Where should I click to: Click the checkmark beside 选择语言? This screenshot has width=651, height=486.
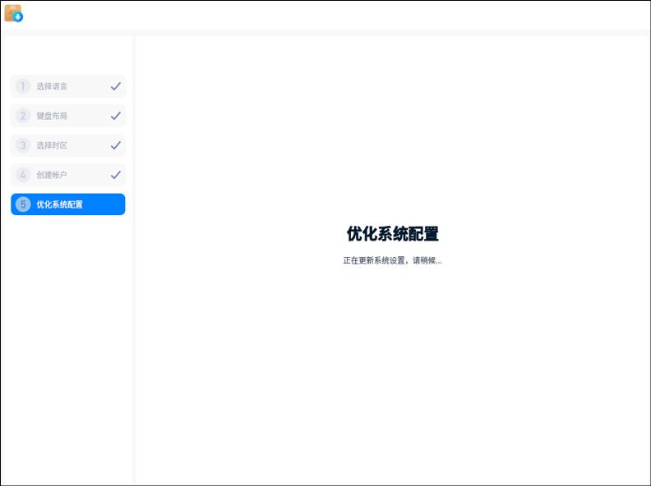(x=116, y=86)
